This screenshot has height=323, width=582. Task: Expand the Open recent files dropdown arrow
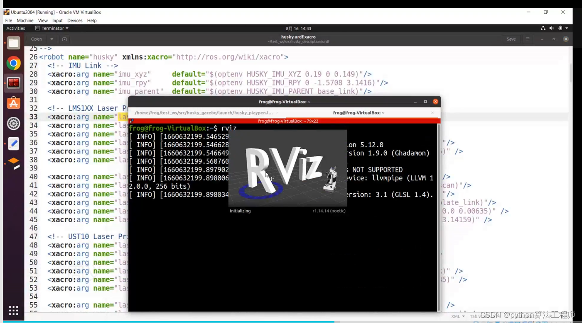pyautogui.click(x=52, y=39)
